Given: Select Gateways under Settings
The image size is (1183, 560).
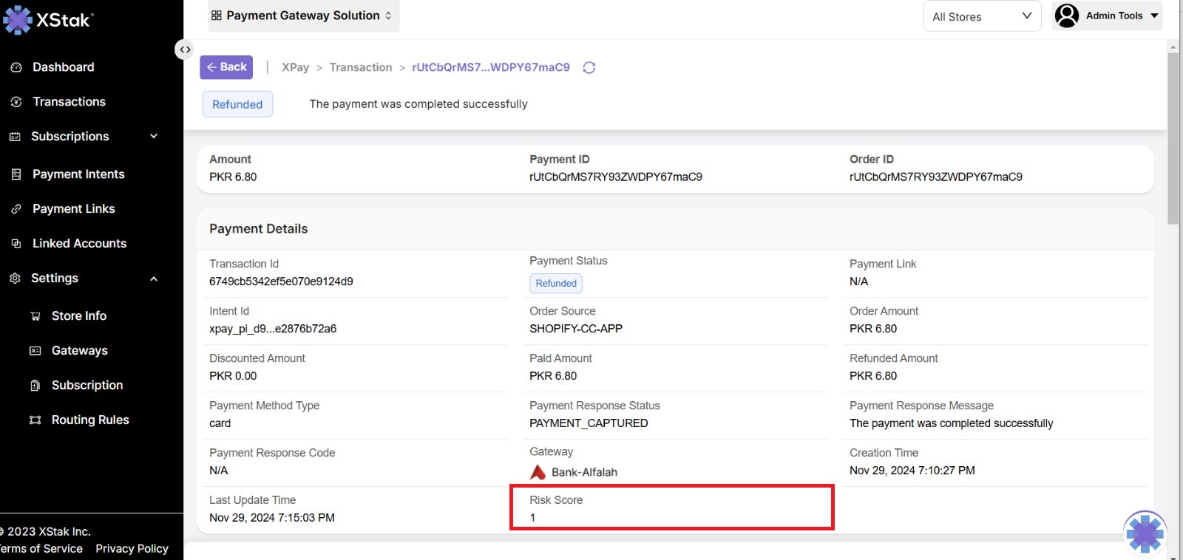Looking at the screenshot, I should (79, 351).
